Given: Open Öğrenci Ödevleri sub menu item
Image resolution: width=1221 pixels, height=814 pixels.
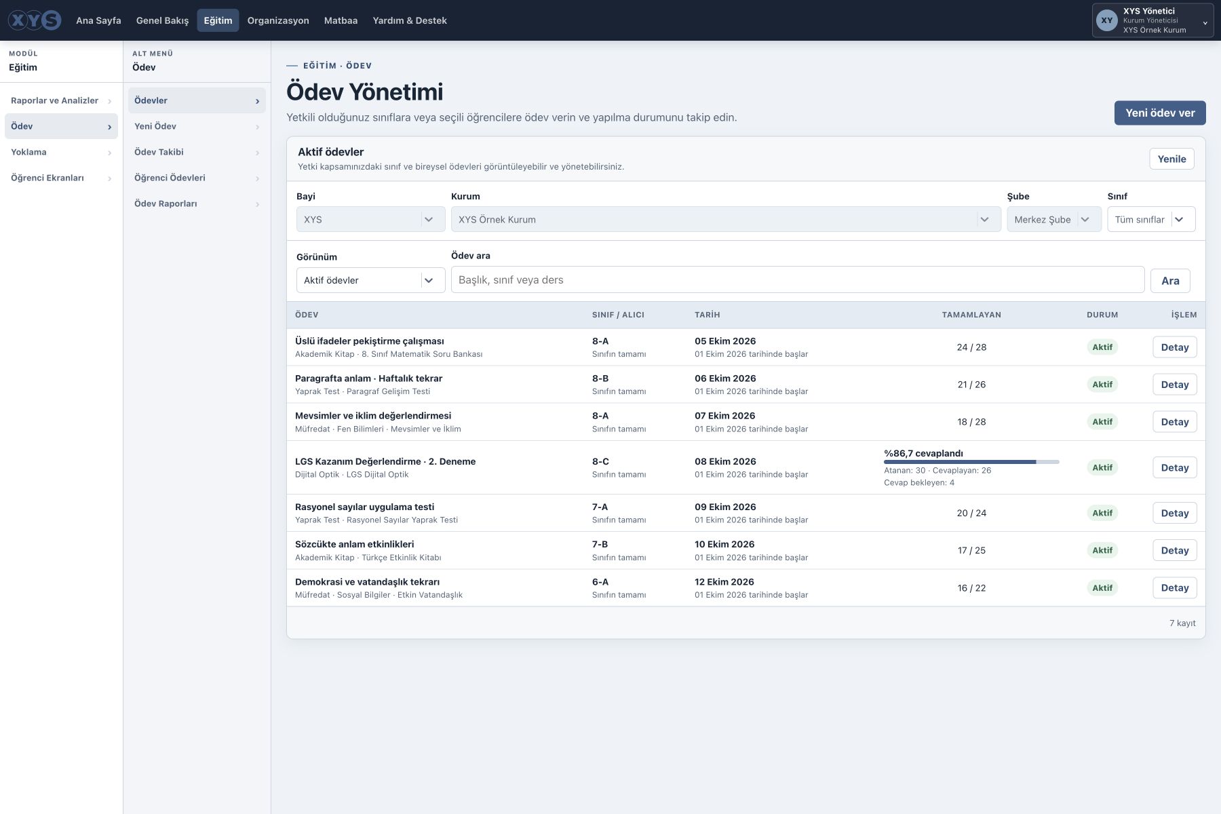Looking at the screenshot, I should pyautogui.click(x=197, y=178).
